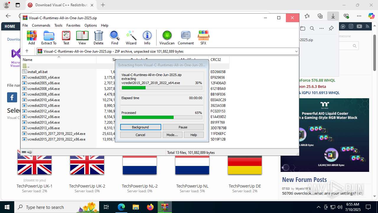Open downloads folder icon in panel
Viewport: 378px width, 213px height.
click(303, 28)
